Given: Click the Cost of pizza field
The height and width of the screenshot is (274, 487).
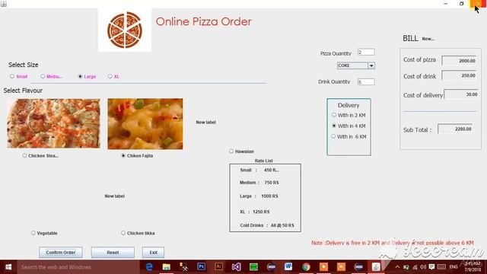Looking at the screenshot, I should 459,61.
